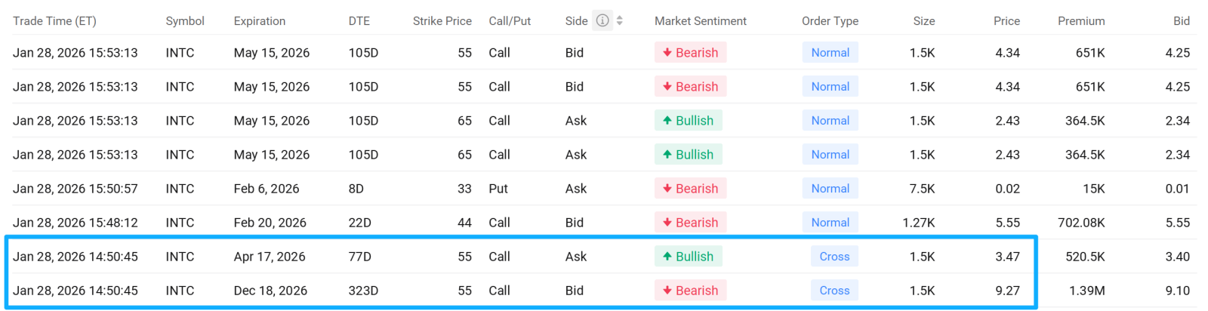Image resolution: width=1208 pixels, height=311 pixels.
Task: Click Bearish tag on the Feb 20 row
Action: click(x=690, y=223)
